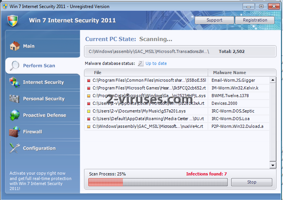This screenshot has height=200, width=283.
Task: Click the house icon next to Main
Action: click(x=15, y=46)
